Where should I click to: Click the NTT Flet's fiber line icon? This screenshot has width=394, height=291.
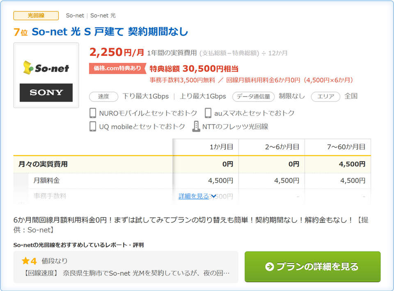tap(196, 127)
